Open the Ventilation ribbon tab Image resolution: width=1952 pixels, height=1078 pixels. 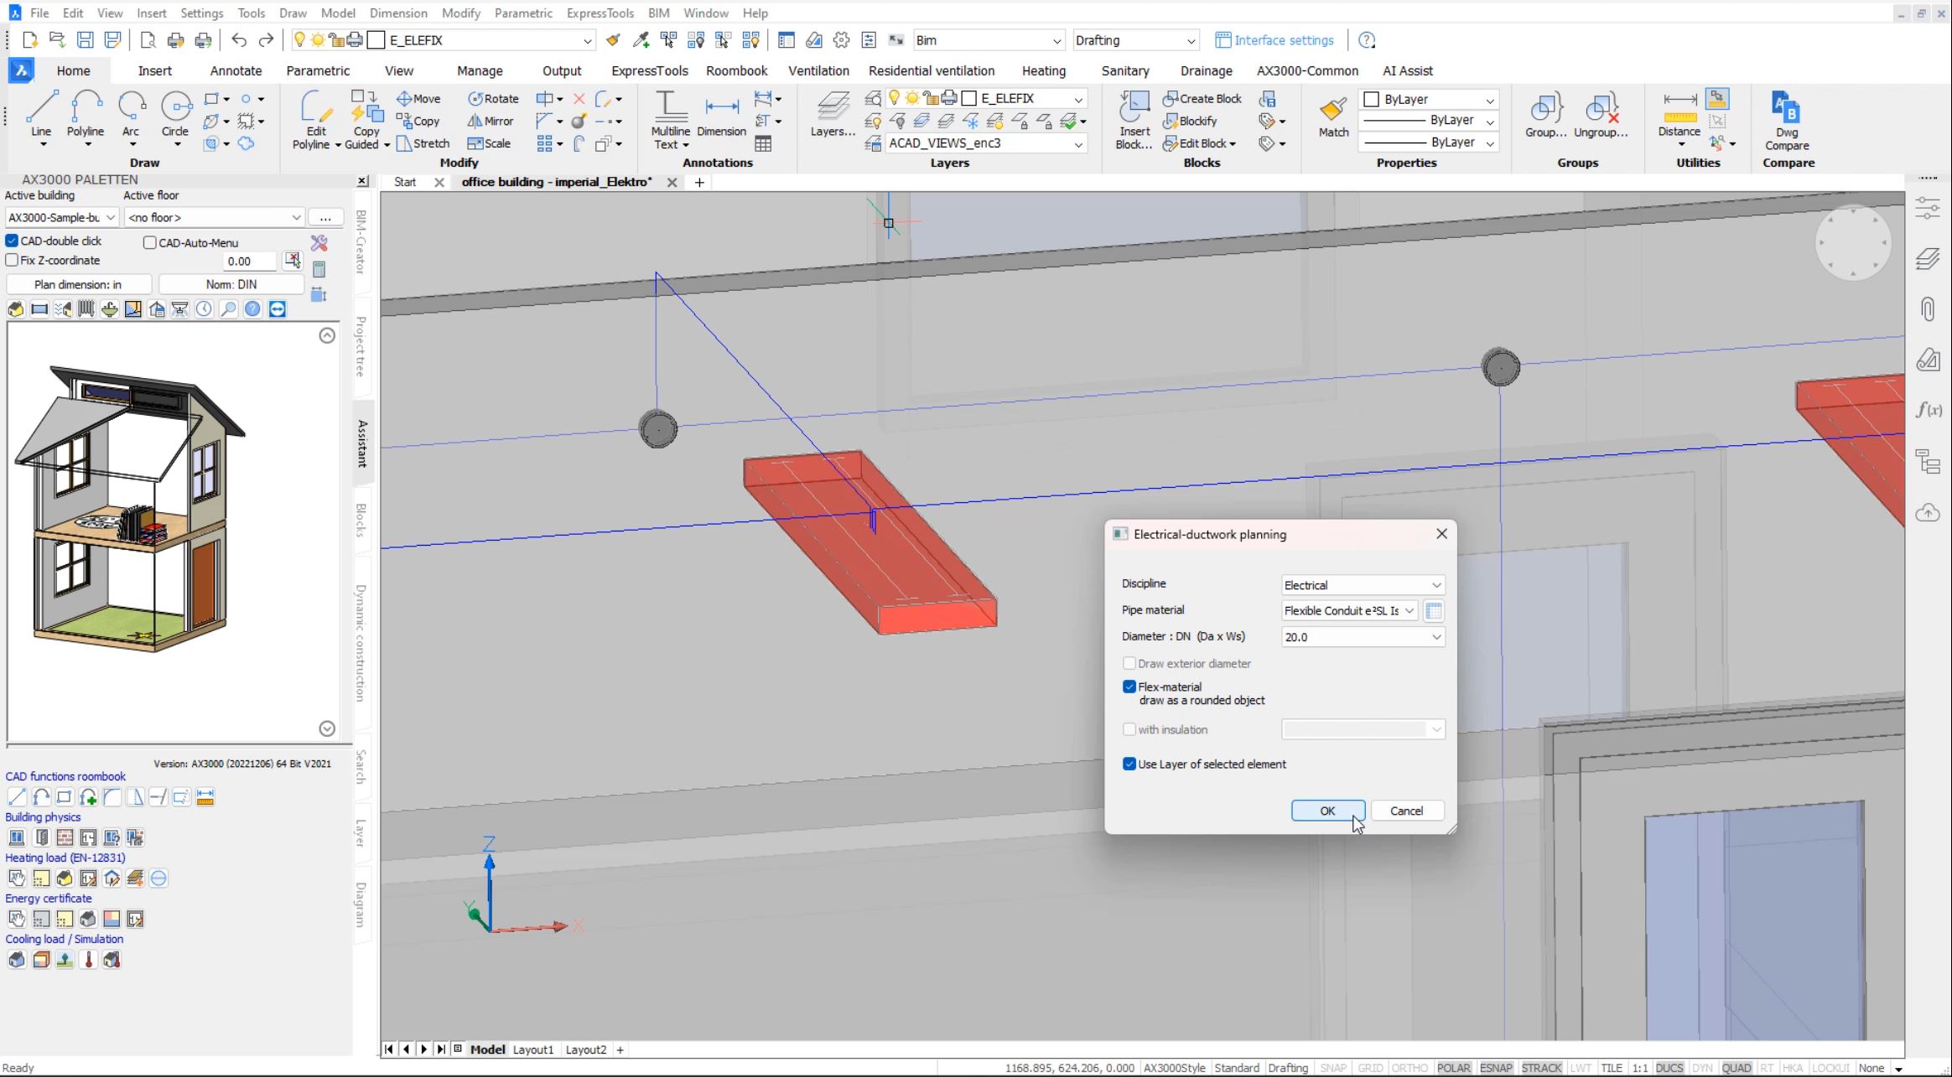[x=818, y=70]
